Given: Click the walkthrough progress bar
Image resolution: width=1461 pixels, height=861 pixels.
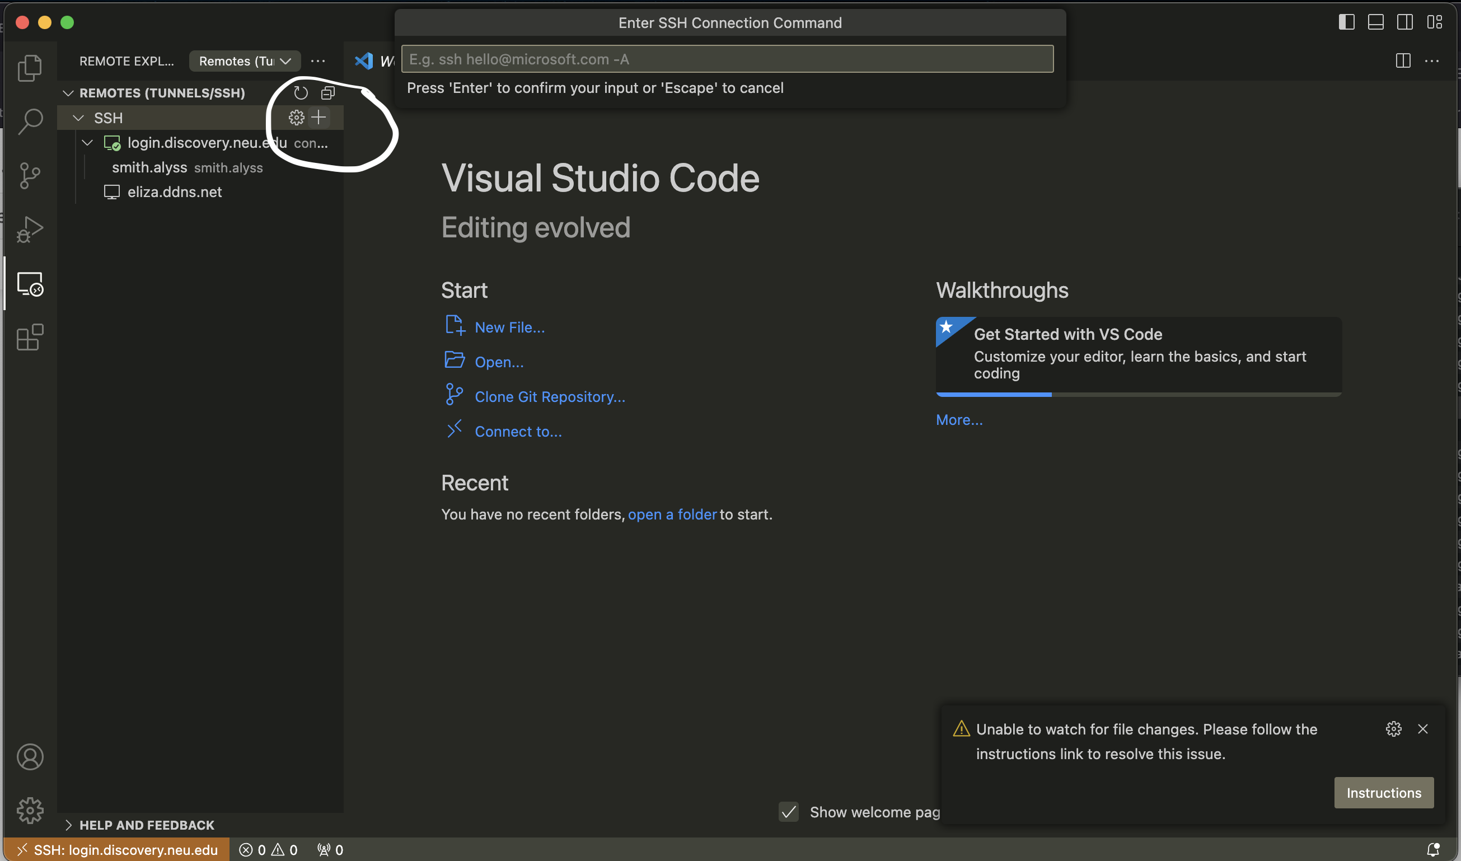Looking at the screenshot, I should click(x=1138, y=395).
